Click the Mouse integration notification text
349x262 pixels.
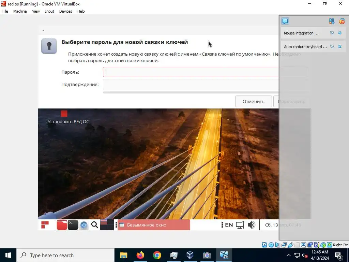301,33
